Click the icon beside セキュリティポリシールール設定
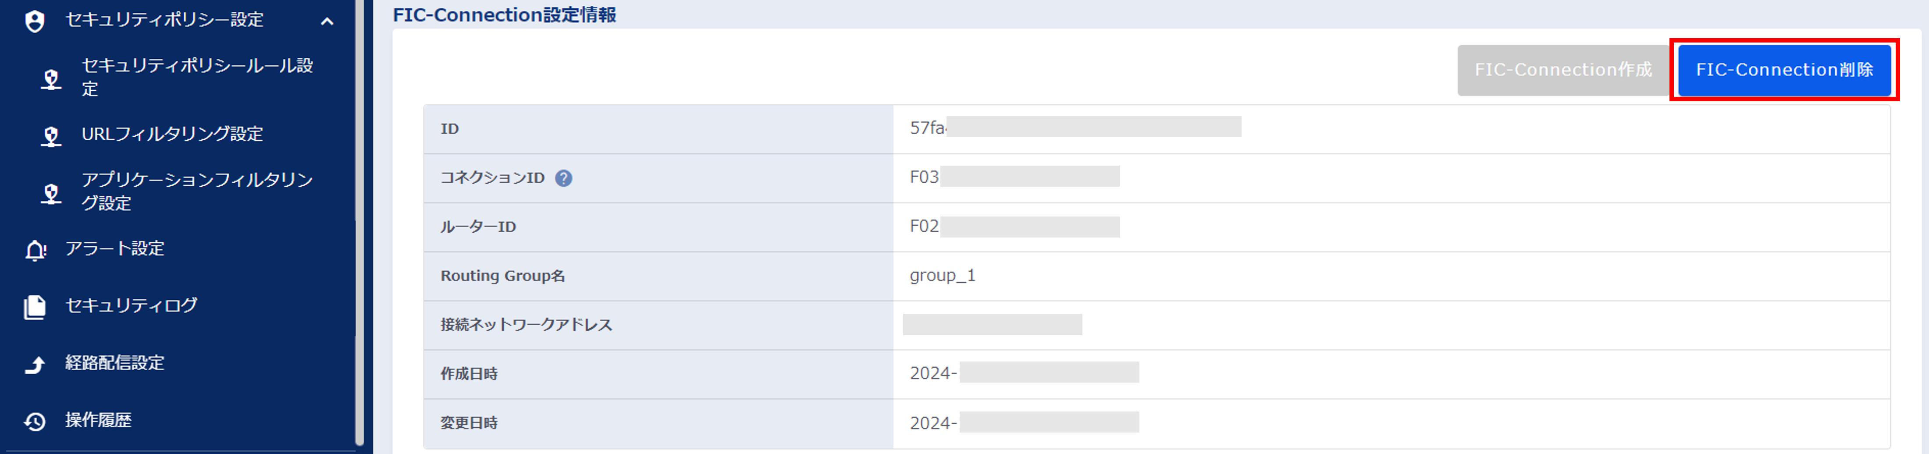 tap(51, 78)
